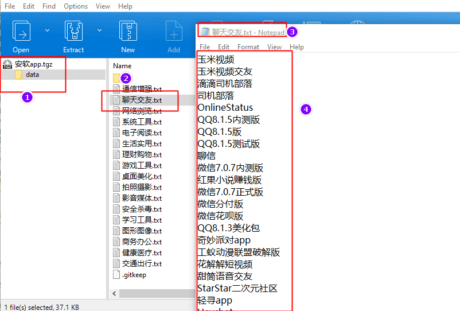Open the archive manager View menu

click(x=103, y=6)
